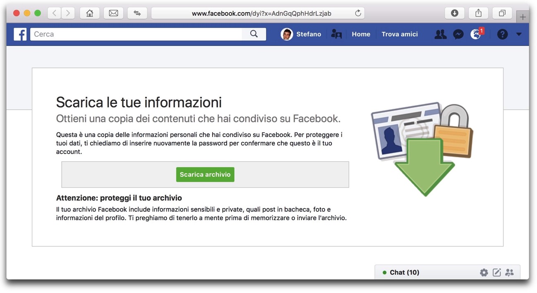Open the help question mark icon
This screenshot has width=537, height=293.
(502, 34)
